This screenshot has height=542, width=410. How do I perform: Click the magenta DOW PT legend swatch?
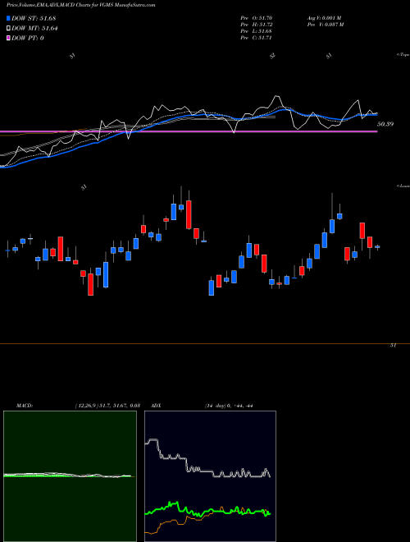(8, 38)
